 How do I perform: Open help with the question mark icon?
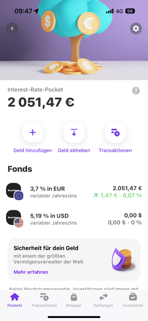[x=136, y=91]
